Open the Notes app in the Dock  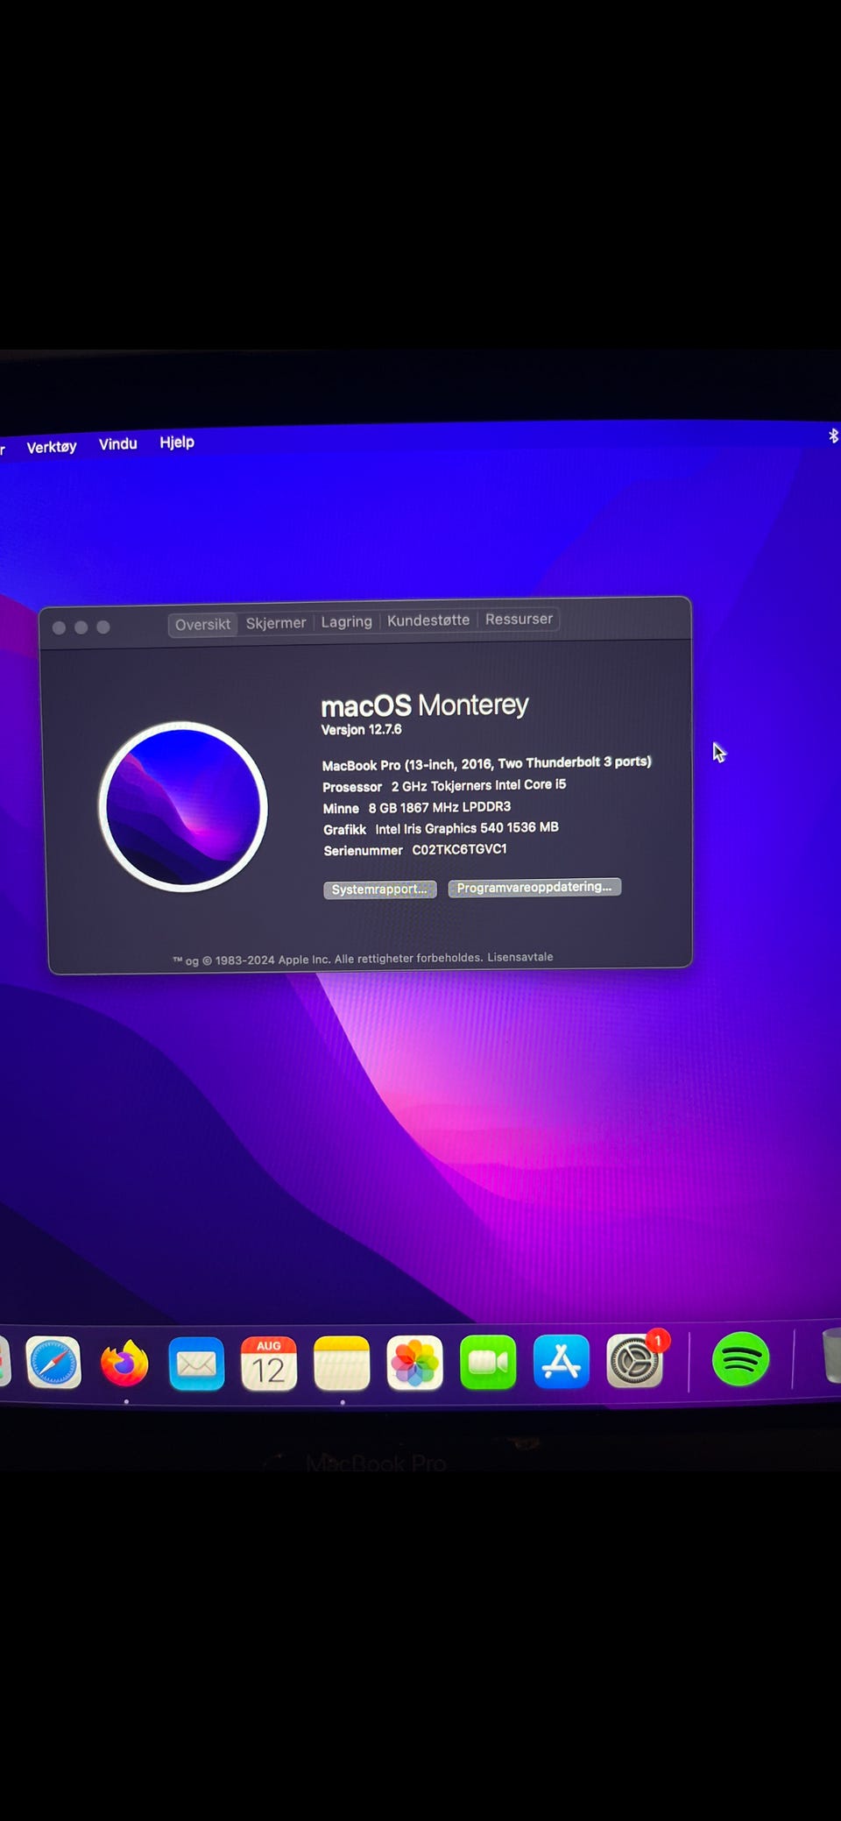click(342, 1364)
